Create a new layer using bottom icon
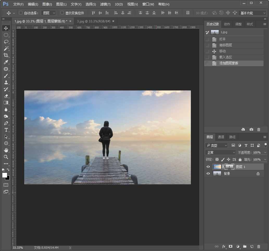Image resolution: width=269 pixels, height=251 pixels. 252,246
